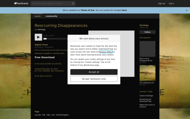Click 'released December 30, 2010' text
Viewport: 190px width, 119px height.
[x=46, y=69]
